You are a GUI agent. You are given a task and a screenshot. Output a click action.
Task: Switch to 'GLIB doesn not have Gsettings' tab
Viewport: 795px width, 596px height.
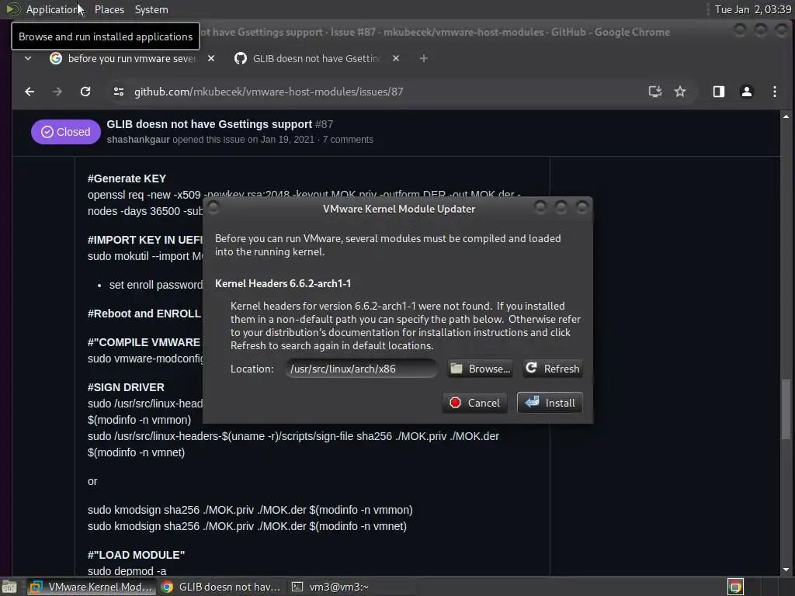(308, 59)
